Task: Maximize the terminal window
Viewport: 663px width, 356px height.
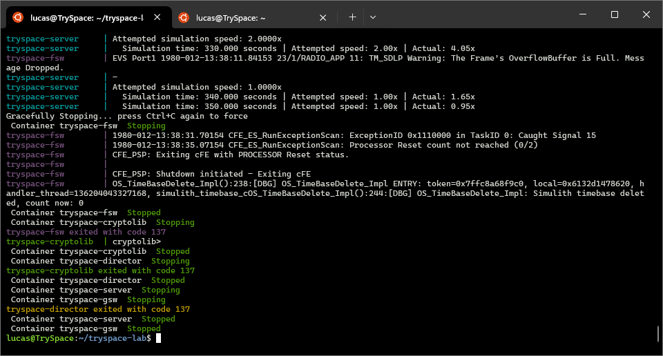Action: [615, 14]
